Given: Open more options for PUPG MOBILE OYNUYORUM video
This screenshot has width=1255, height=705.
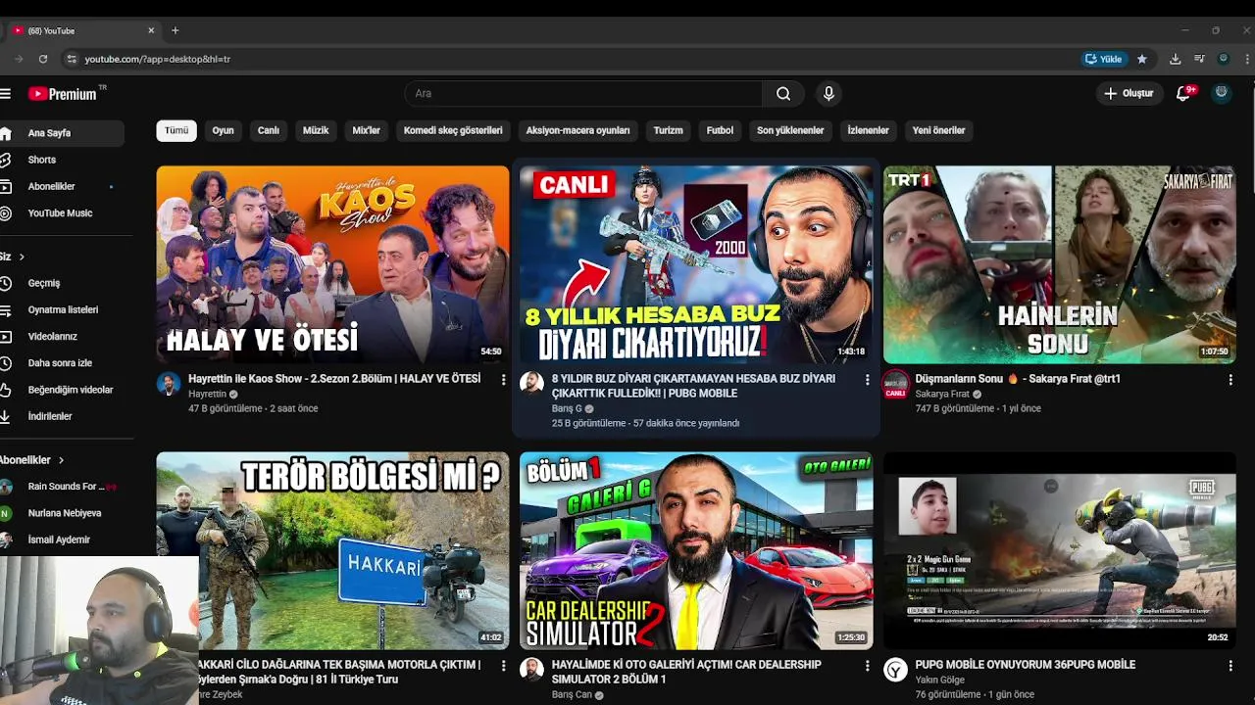Looking at the screenshot, I should pyautogui.click(x=1230, y=666).
